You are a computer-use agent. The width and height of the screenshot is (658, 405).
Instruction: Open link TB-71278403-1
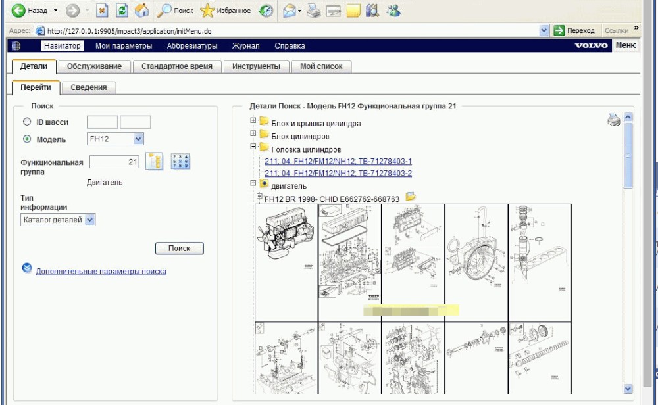[x=338, y=162]
